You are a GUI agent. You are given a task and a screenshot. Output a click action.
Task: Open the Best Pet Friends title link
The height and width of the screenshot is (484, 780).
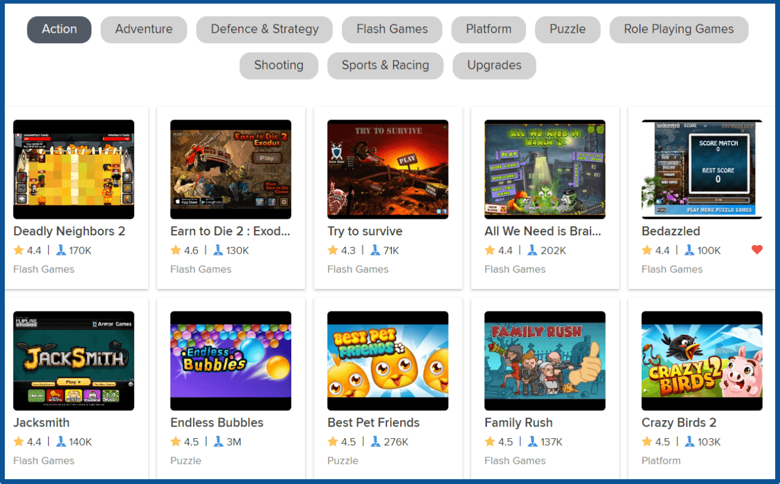374,422
